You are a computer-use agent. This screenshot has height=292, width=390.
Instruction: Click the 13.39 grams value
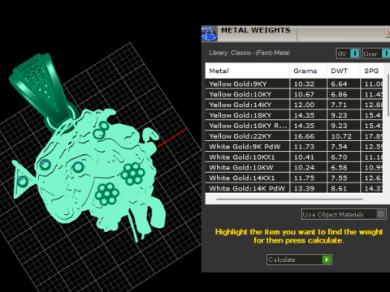[304, 188]
